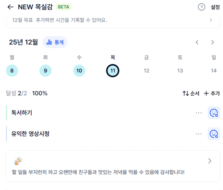The width and height of the screenshot is (223, 190).
Task: Open the help question mark icon
Action: pyautogui.click(x=201, y=7)
